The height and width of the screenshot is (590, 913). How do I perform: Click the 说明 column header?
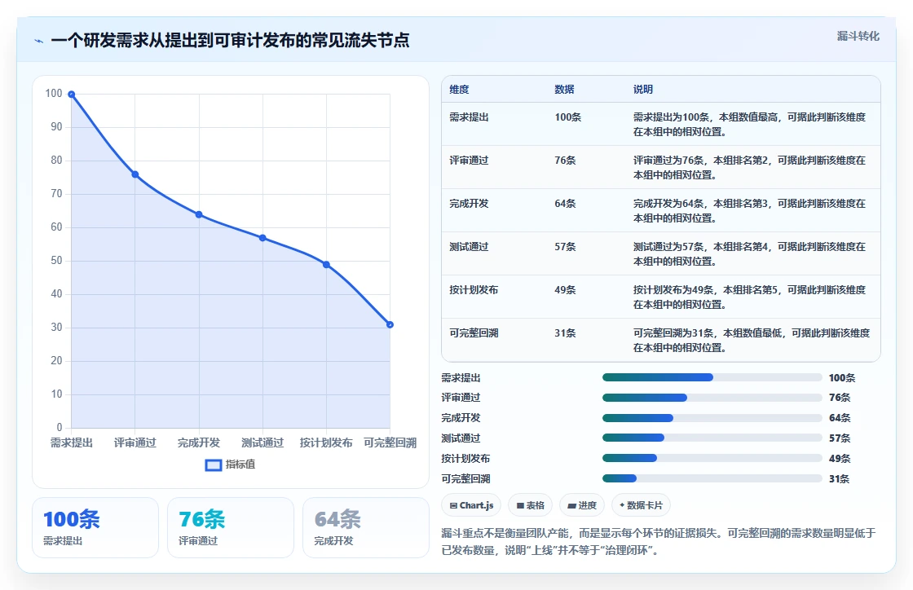pyautogui.click(x=643, y=90)
